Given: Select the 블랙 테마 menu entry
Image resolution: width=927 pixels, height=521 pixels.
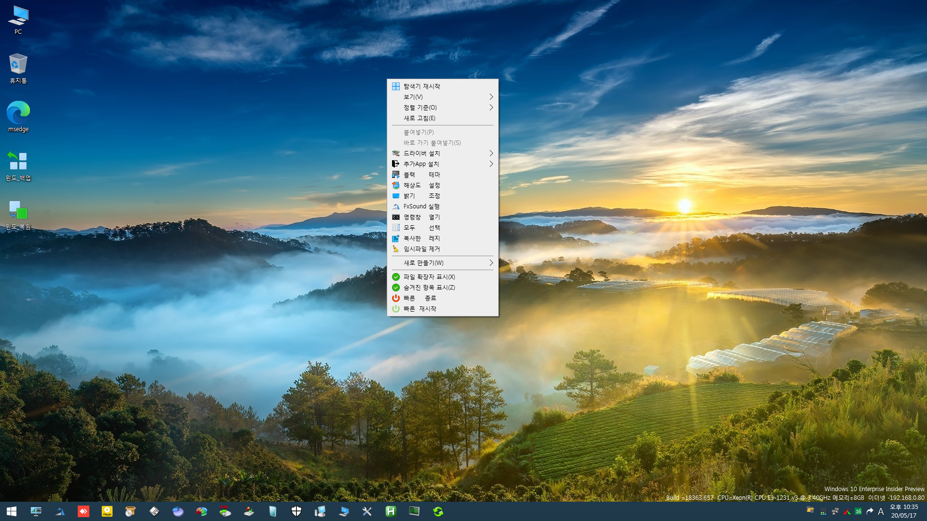Looking at the screenshot, I should tap(443, 175).
